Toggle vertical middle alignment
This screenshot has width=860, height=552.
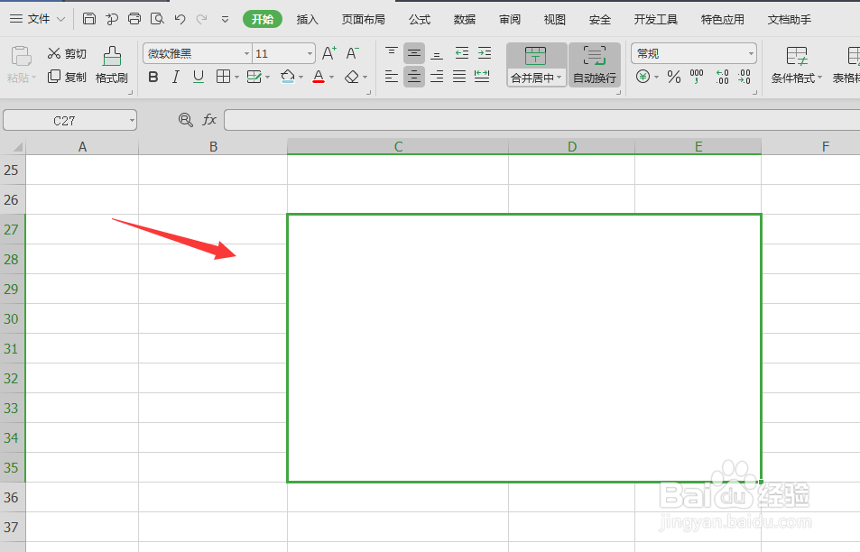tap(414, 53)
